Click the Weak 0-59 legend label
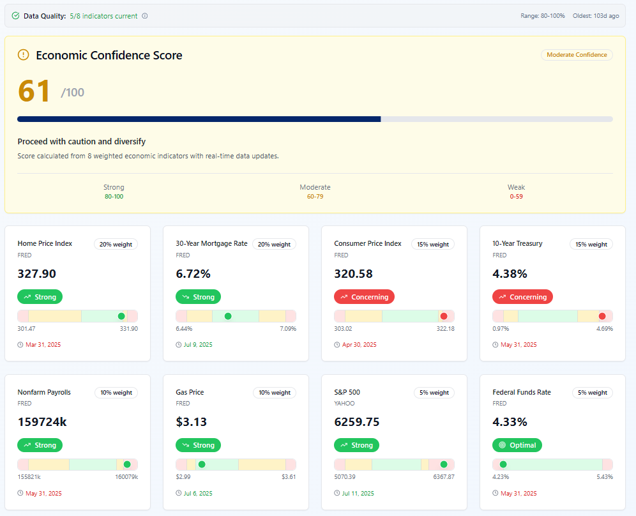This screenshot has height=516, width=636. [x=516, y=192]
